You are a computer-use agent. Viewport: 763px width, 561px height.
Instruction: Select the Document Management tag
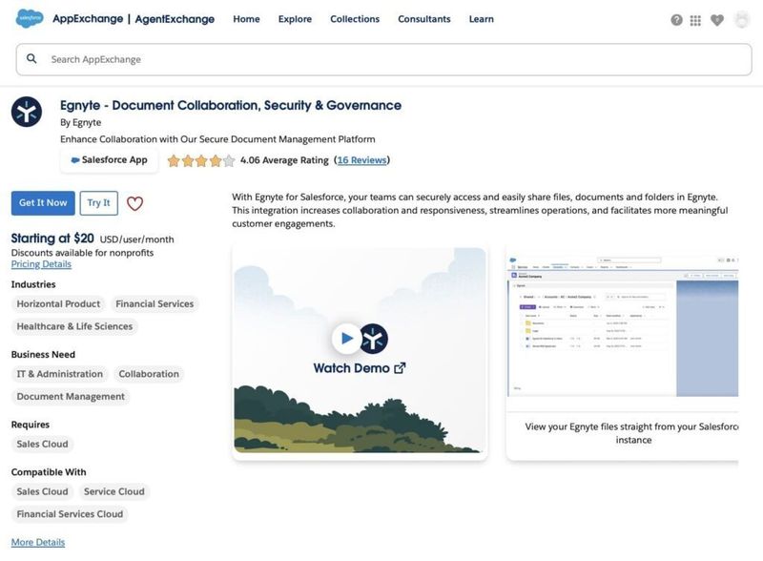[x=71, y=396]
